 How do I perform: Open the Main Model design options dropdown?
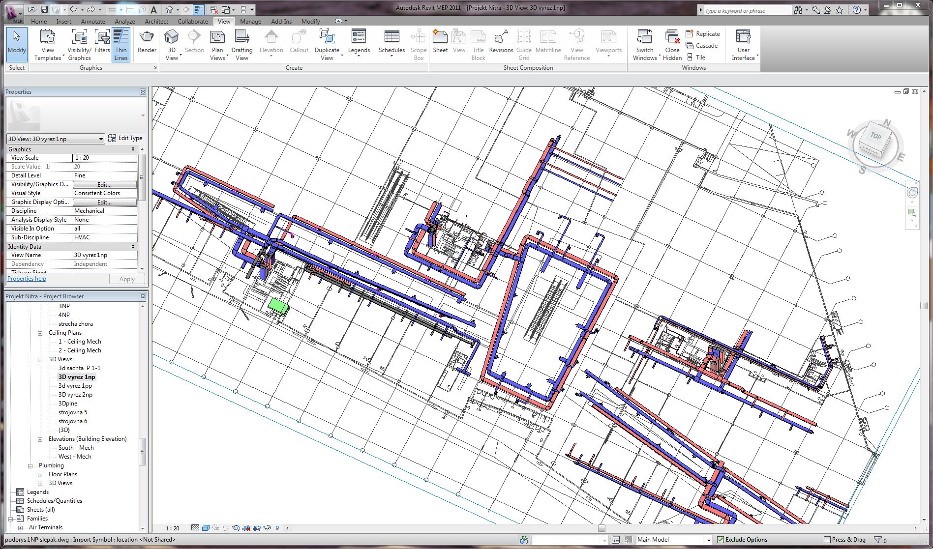point(708,540)
